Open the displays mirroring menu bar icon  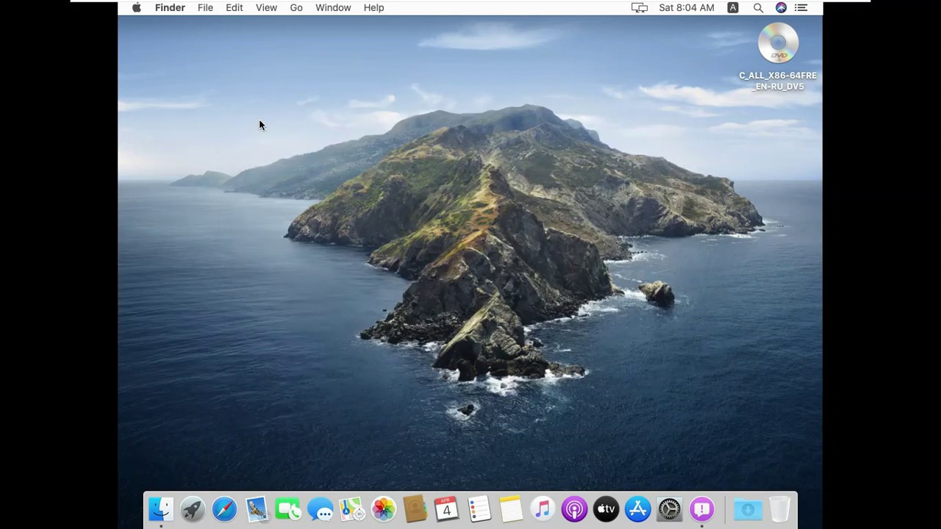pos(640,7)
